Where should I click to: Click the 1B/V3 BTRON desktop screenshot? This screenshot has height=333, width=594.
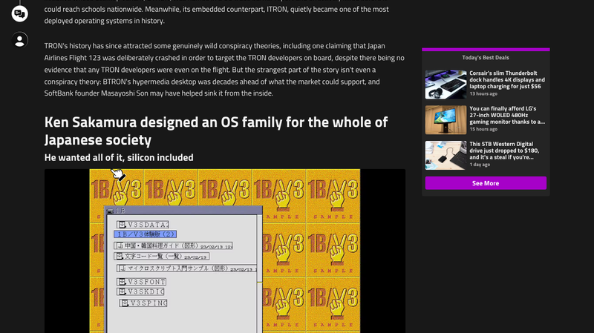(225, 251)
